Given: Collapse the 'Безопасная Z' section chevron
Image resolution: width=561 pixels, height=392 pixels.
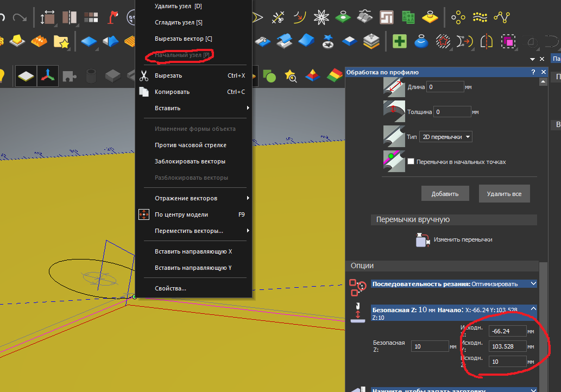Looking at the screenshot, I should pyautogui.click(x=533, y=308).
